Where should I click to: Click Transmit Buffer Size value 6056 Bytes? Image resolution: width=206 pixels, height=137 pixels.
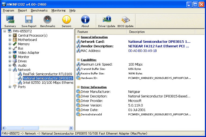point(135,69)
